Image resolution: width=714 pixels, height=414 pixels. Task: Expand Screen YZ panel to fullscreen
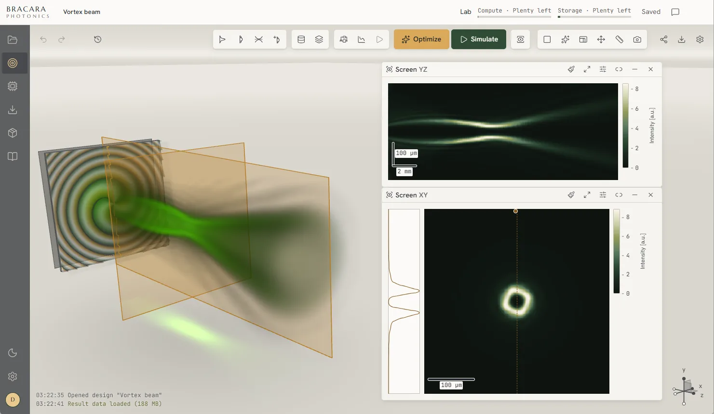[587, 69]
